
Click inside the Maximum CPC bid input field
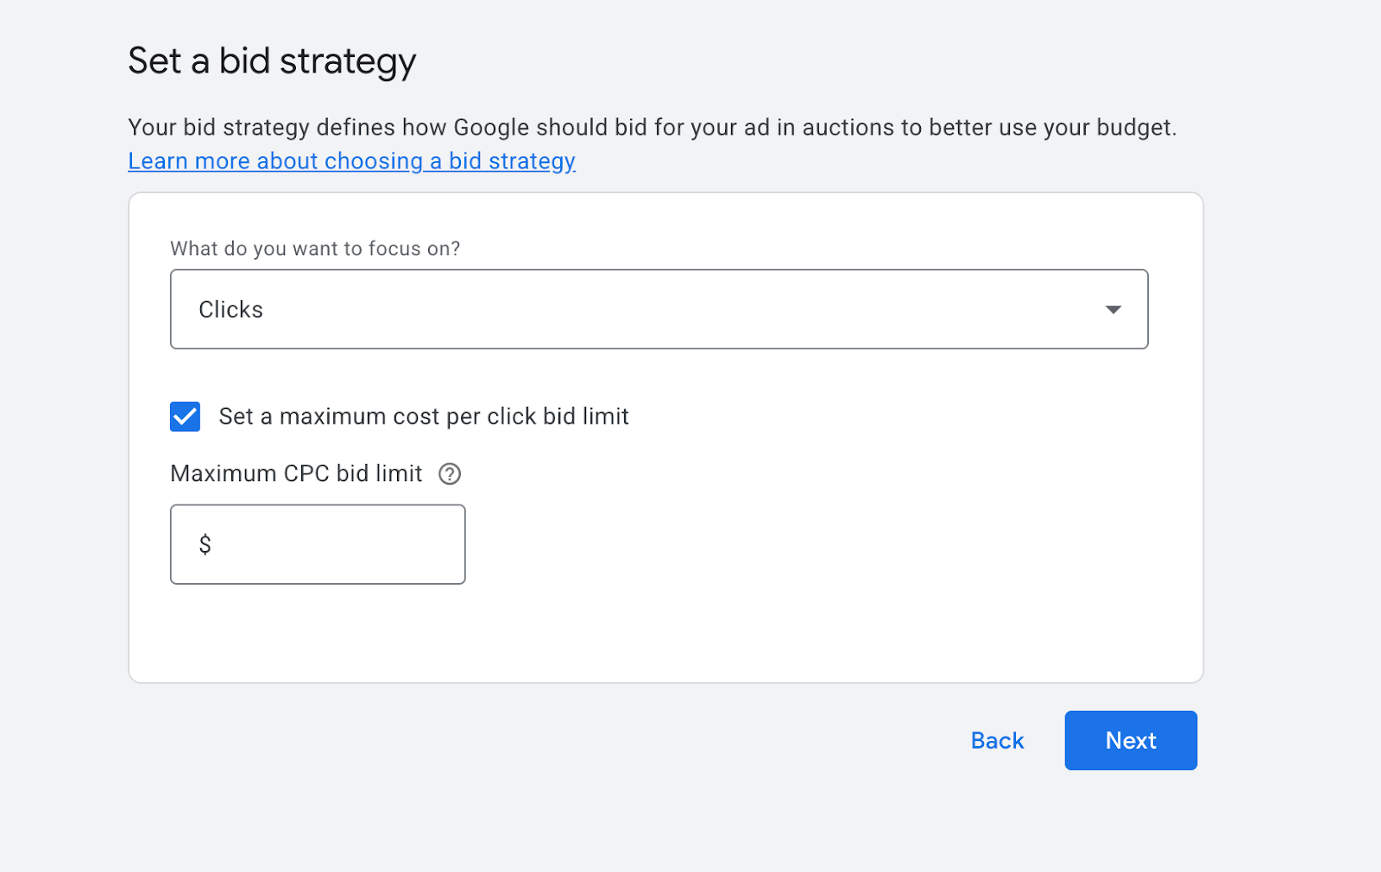[x=318, y=544]
